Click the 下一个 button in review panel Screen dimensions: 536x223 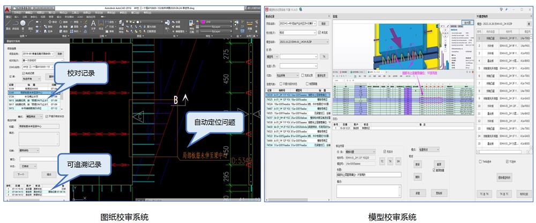tap(19, 174)
